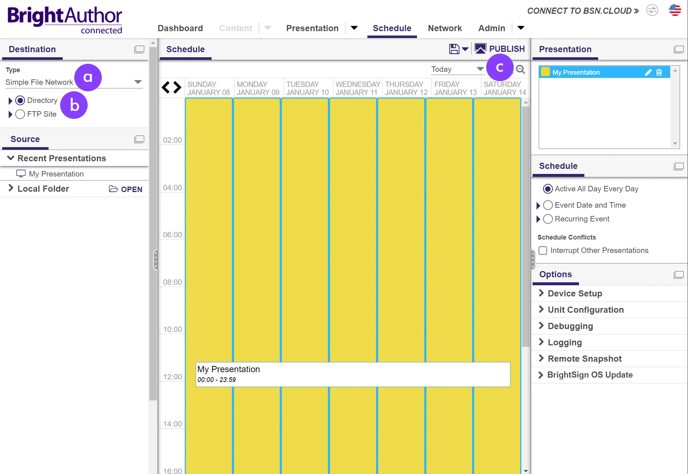Select Active All Day Every Day
This screenshot has width=688, height=474.
point(548,189)
